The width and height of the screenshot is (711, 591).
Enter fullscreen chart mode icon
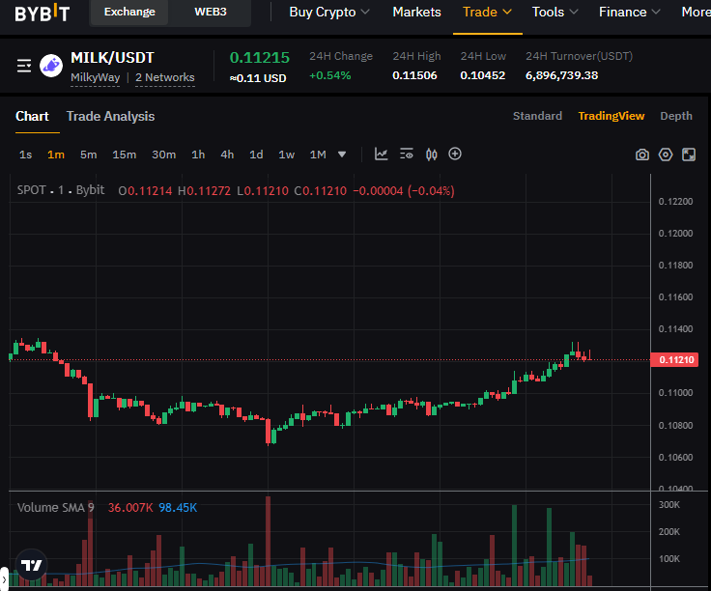(689, 155)
